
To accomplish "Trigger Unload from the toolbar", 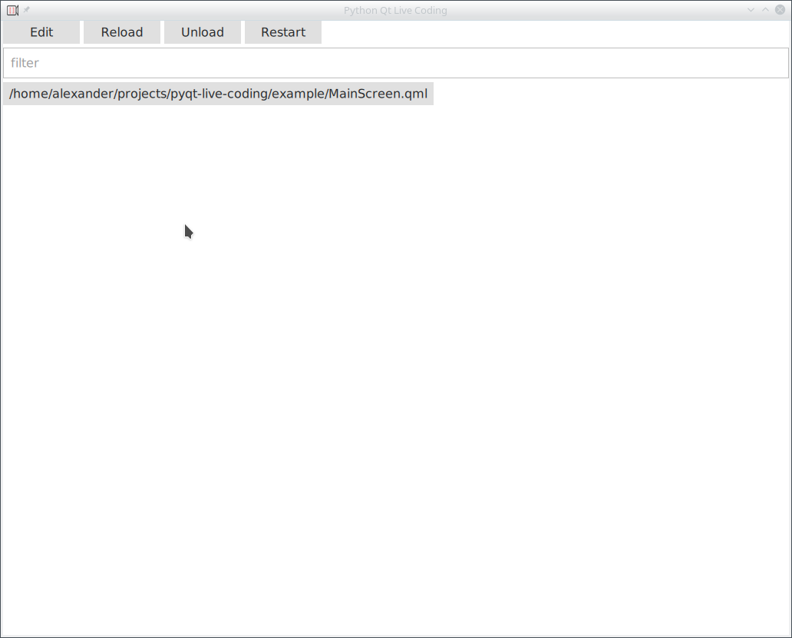I will (202, 32).
